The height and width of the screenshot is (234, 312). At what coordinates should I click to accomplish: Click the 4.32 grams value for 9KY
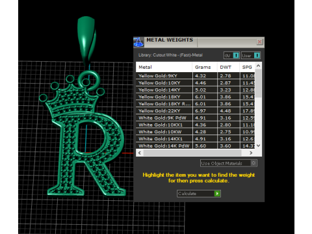point(200,76)
